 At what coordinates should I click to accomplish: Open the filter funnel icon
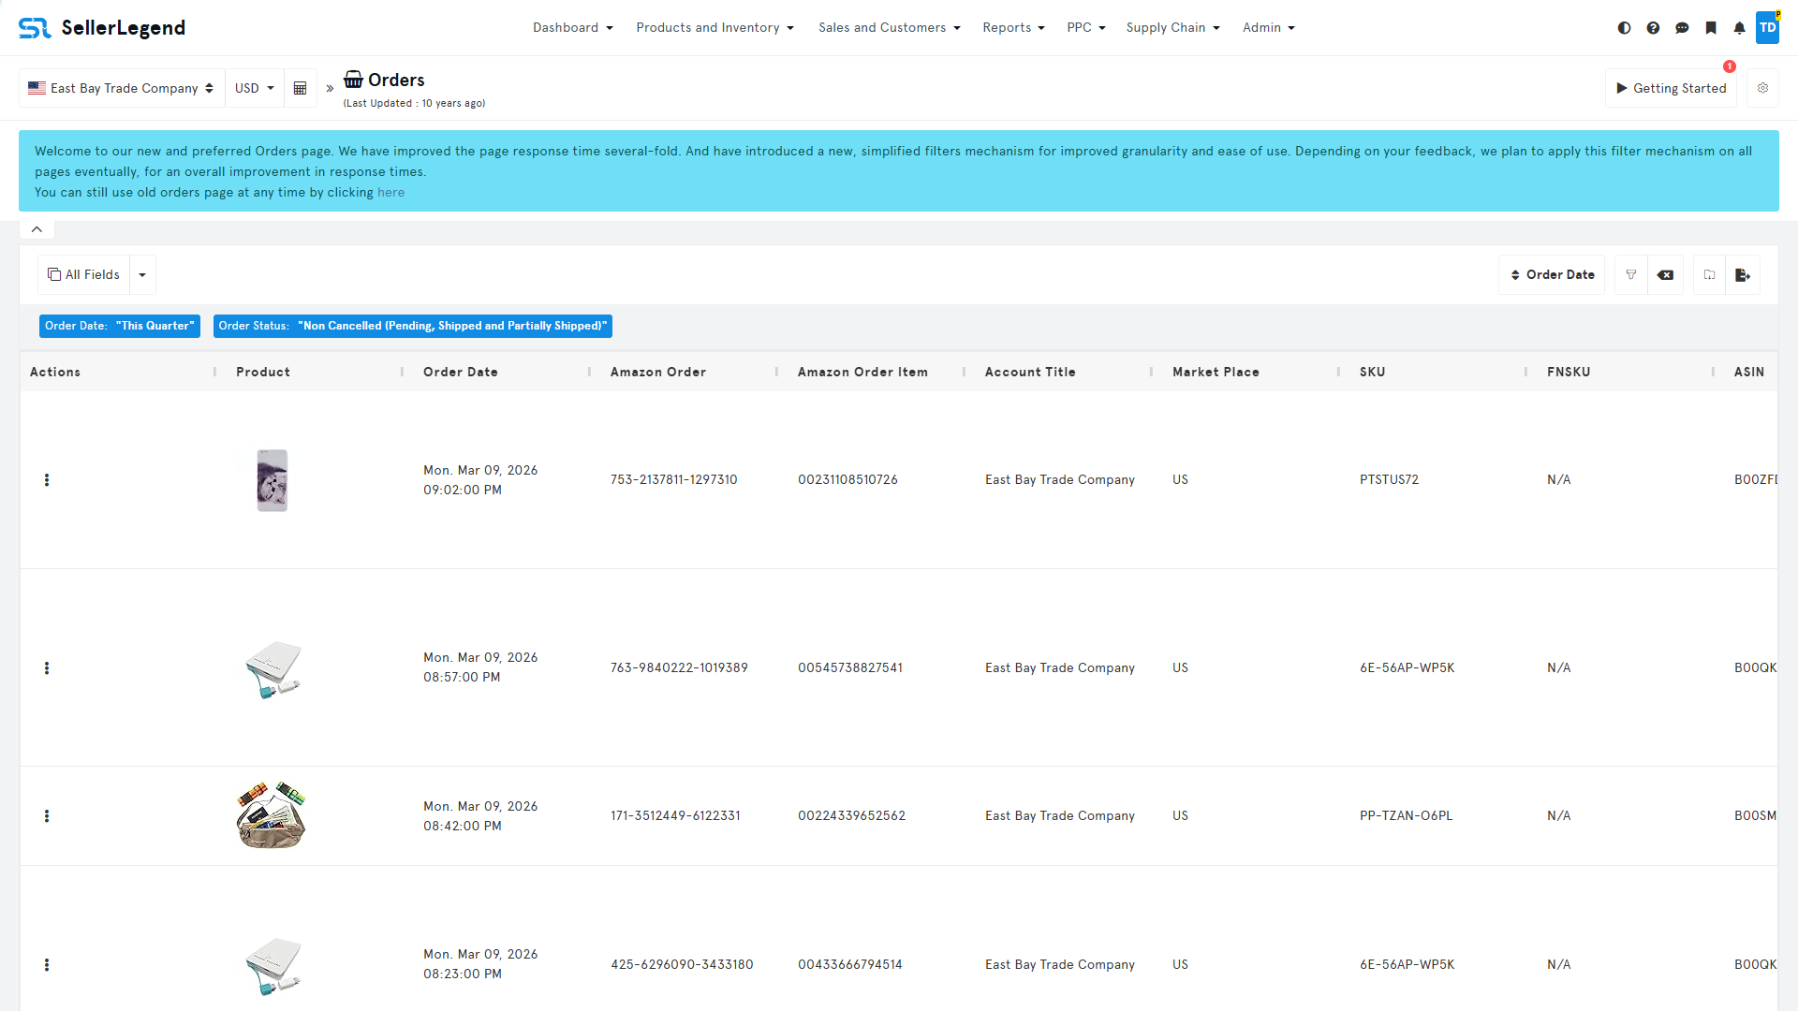tap(1631, 275)
